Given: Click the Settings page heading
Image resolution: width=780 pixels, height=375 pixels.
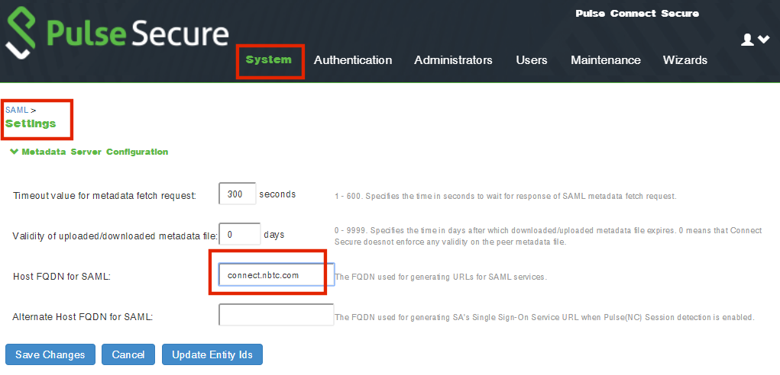Looking at the screenshot, I should click(31, 123).
